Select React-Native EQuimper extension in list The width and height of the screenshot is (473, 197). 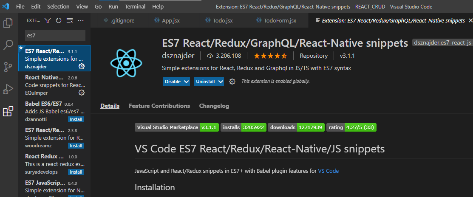(x=54, y=84)
